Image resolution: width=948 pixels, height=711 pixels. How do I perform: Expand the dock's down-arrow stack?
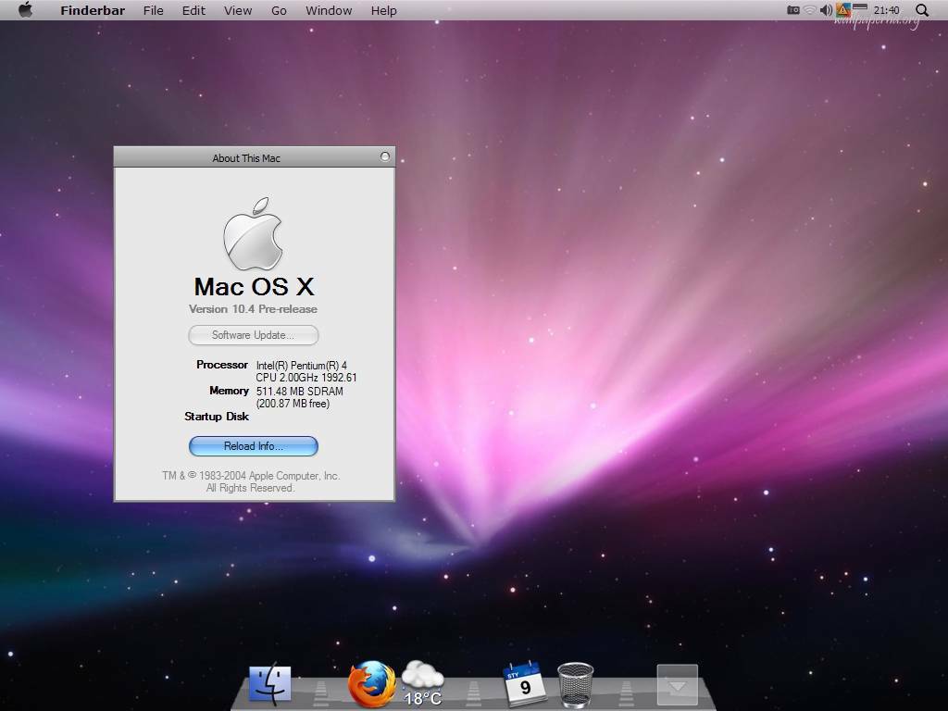coord(677,685)
